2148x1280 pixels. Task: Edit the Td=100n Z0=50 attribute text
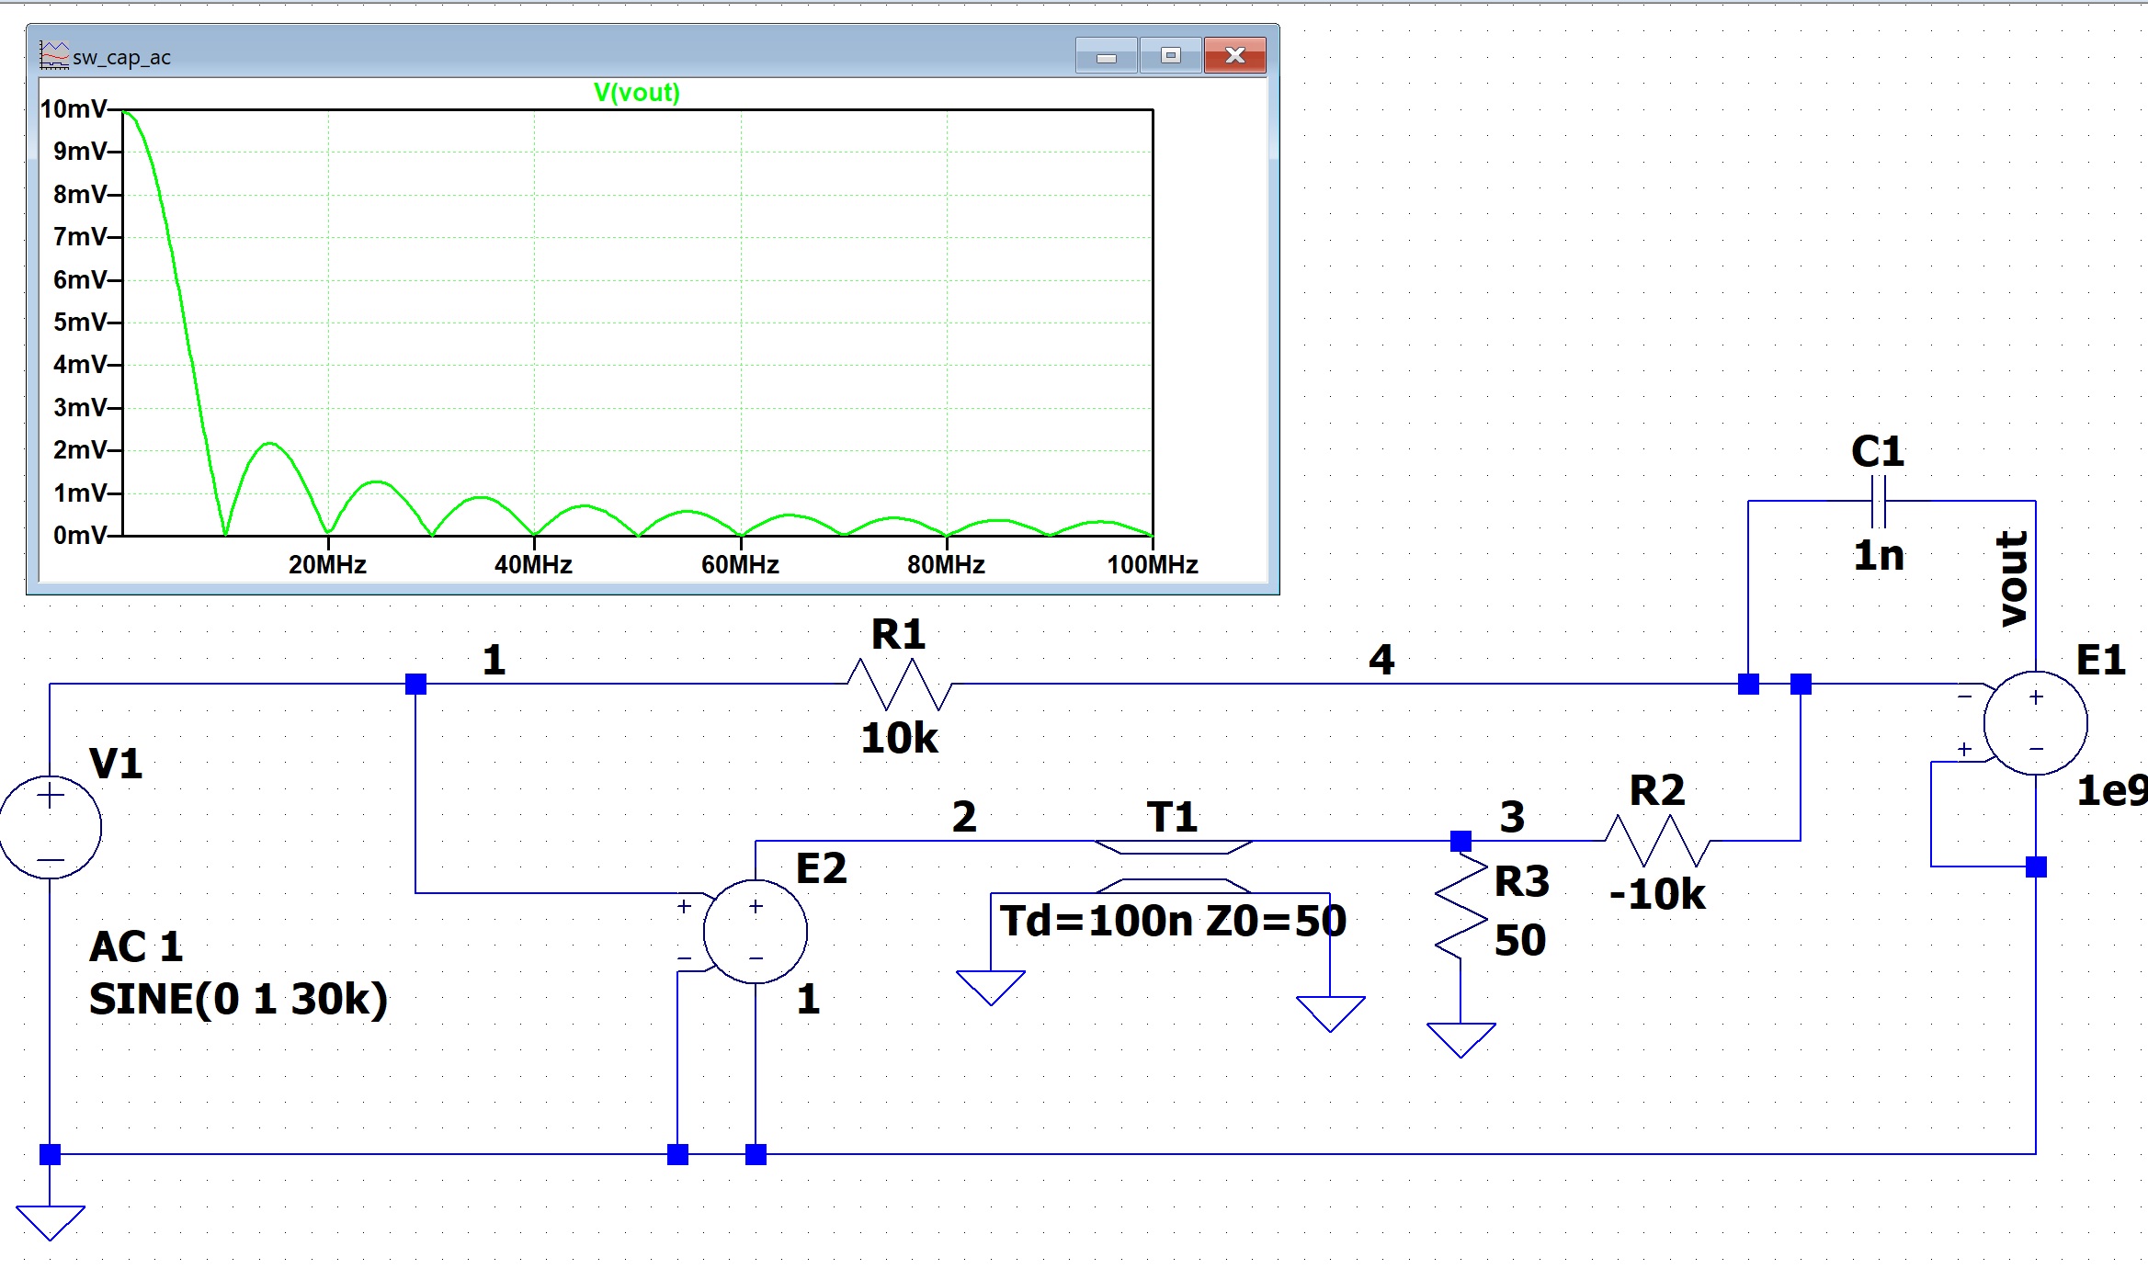tap(1171, 922)
